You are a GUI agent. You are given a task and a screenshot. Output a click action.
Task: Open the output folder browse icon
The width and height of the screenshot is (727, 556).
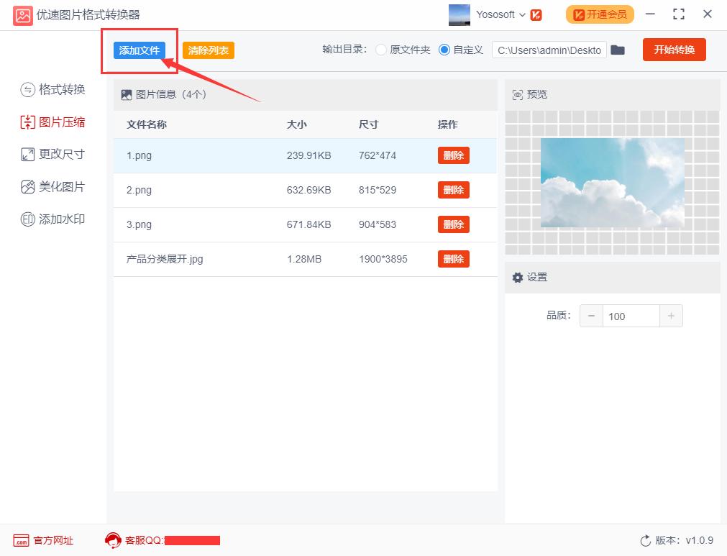617,50
